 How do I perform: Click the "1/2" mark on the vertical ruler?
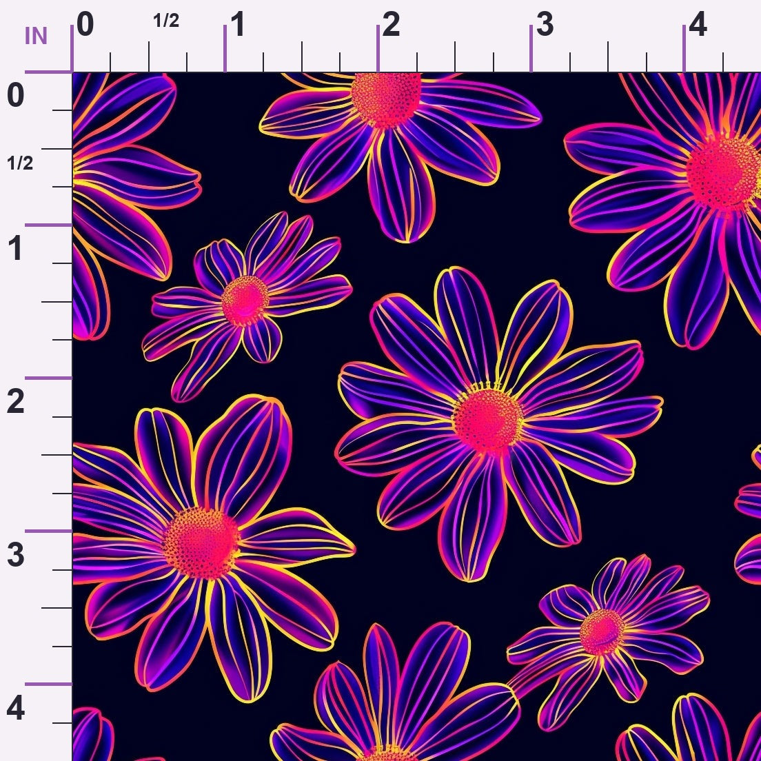tap(20, 163)
